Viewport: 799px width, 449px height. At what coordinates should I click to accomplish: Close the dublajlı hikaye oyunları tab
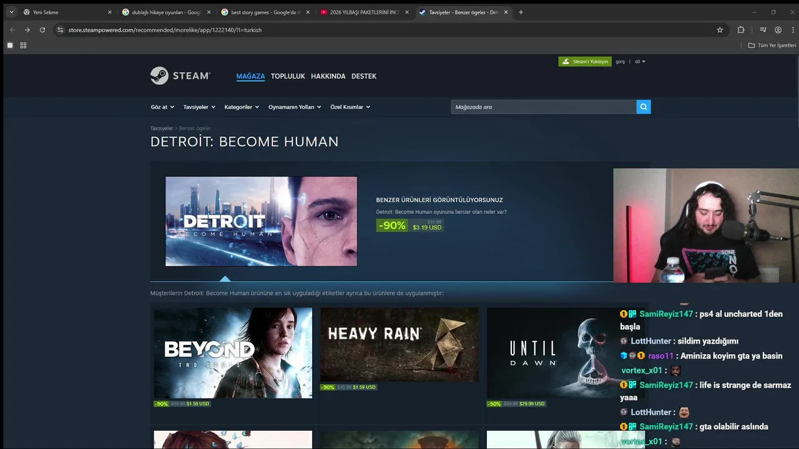208,12
